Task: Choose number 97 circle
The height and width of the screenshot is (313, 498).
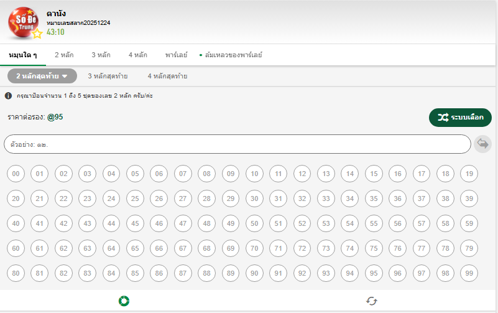Action: 422,273
